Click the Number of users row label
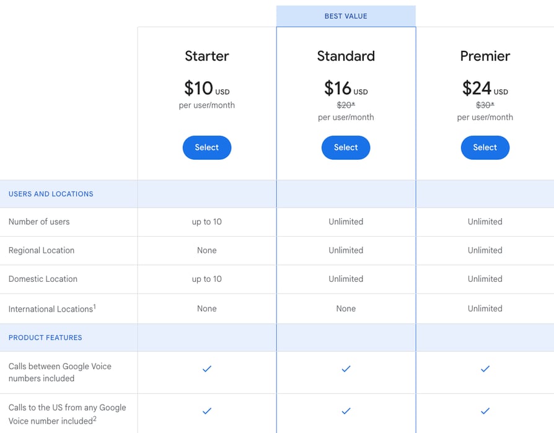The height and width of the screenshot is (433, 554). coord(39,222)
